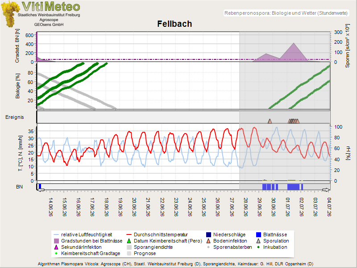Click the dark blue Niederschläge legend swatch
Image resolution: width=357 pixels, height=268 pixels.
tap(208, 235)
